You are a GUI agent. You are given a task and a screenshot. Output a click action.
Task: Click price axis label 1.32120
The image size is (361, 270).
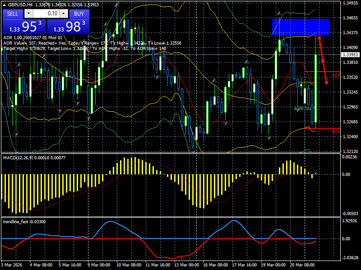pos(351,152)
